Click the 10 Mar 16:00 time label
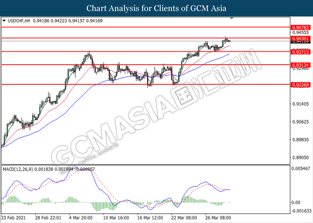313x223 pixels. [x=116, y=218]
